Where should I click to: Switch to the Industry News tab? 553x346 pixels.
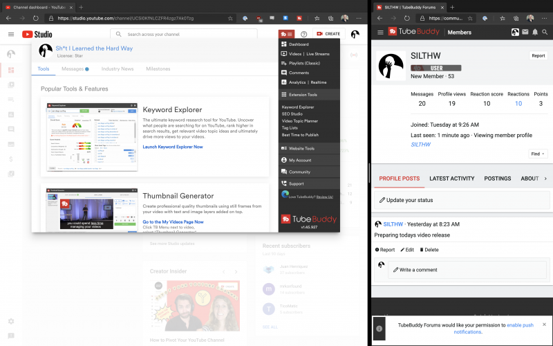[117, 69]
